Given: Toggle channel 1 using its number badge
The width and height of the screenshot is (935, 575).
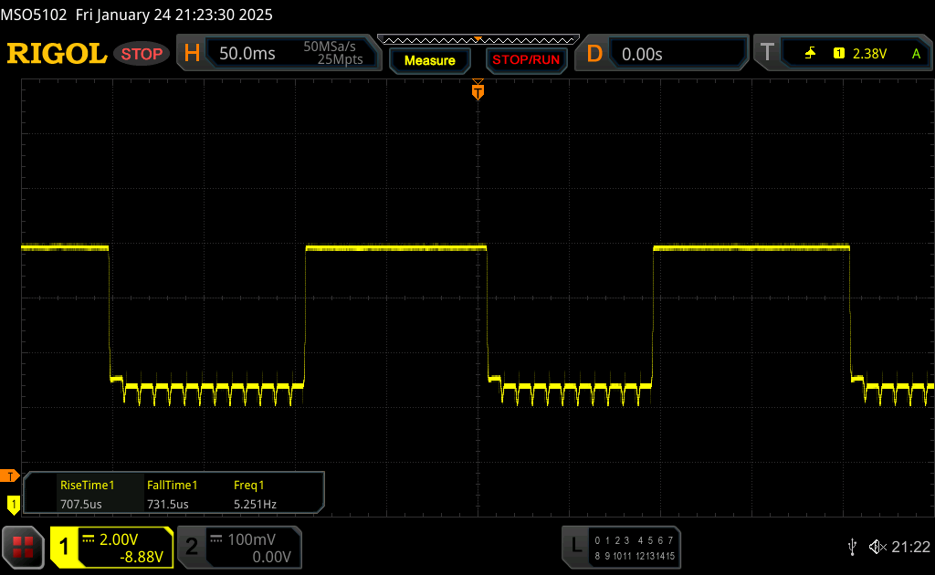Looking at the screenshot, I should [64, 547].
